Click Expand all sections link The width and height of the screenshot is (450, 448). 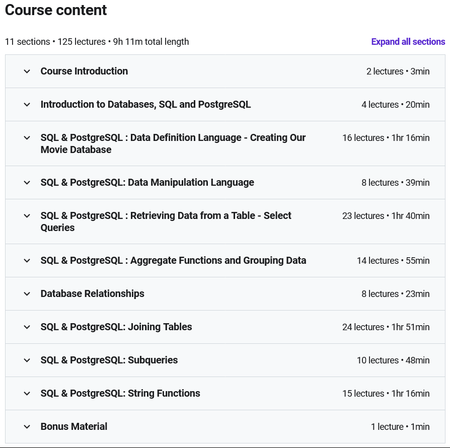[x=408, y=42]
